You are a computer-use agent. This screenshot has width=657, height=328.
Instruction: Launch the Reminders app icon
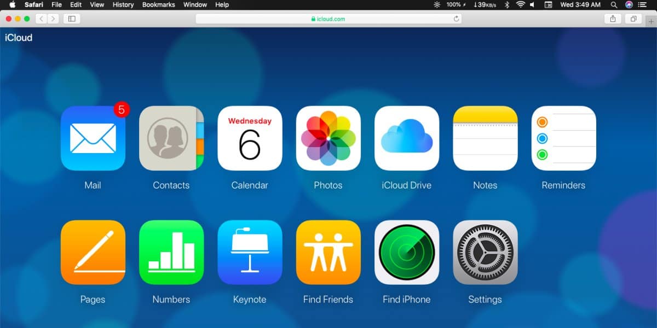[563, 138]
